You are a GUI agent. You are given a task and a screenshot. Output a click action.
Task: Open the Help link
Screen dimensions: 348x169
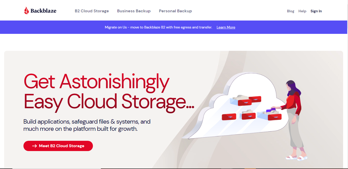click(x=302, y=11)
